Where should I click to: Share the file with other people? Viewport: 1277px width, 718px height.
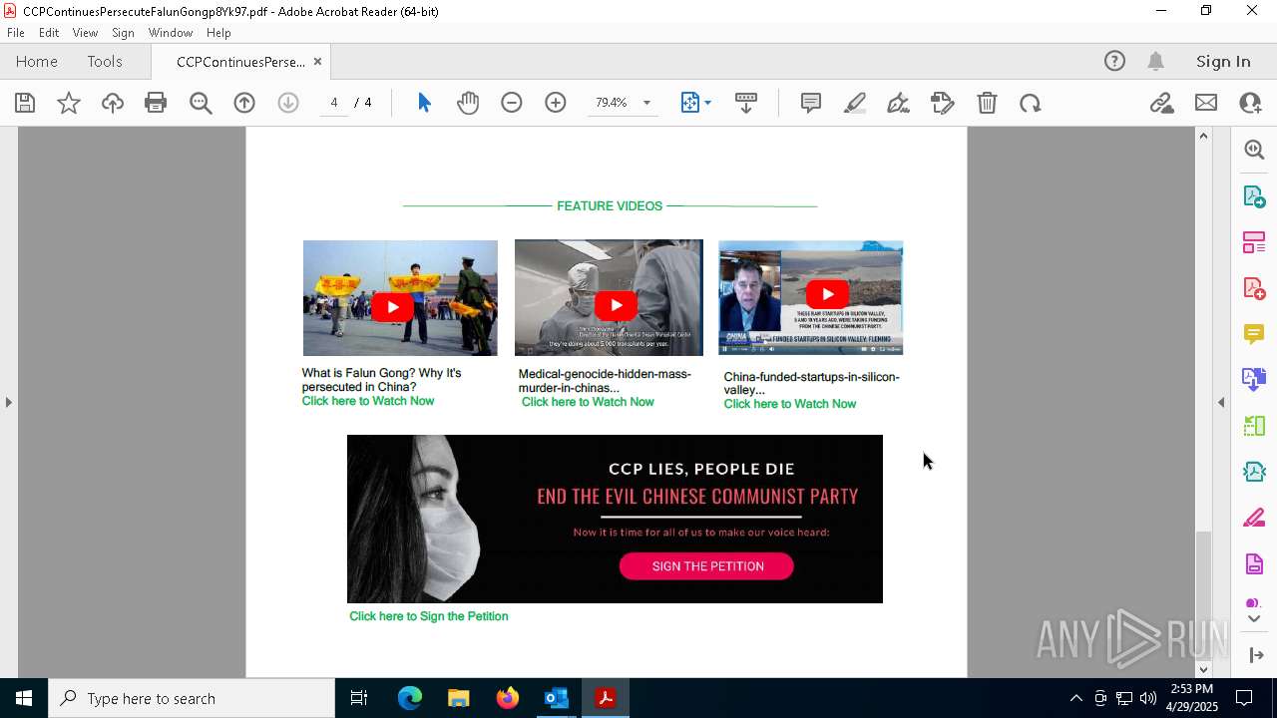point(1250,103)
